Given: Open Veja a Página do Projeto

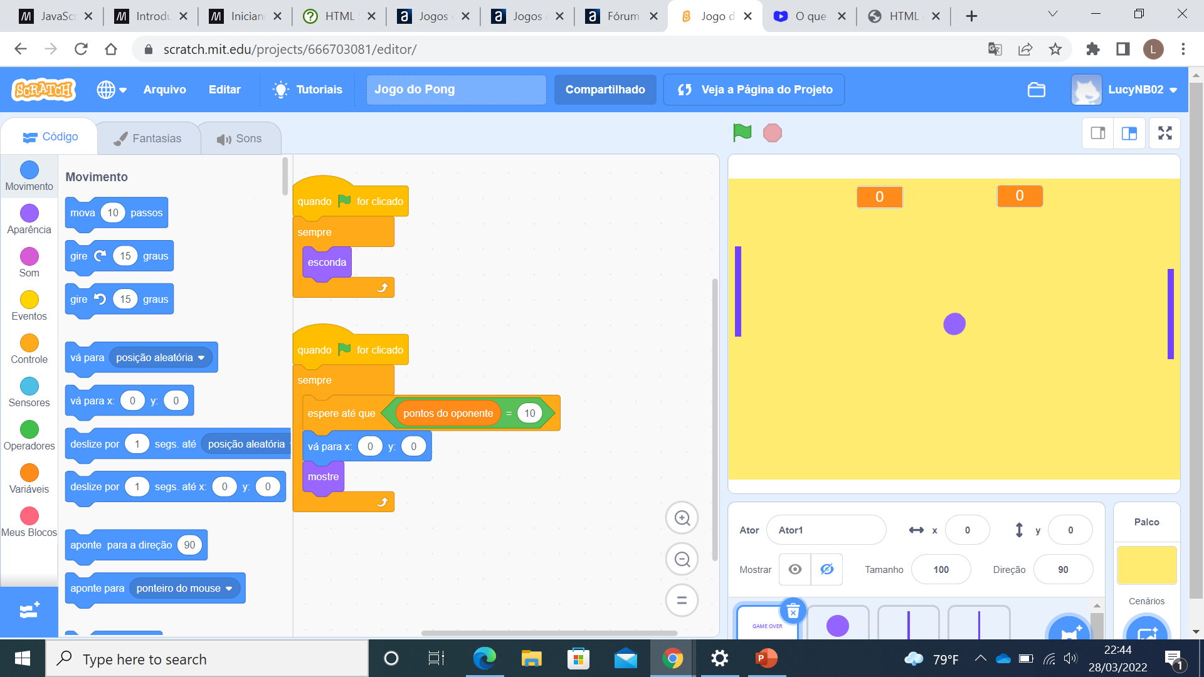Looking at the screenshot, I should coord(754,90).
